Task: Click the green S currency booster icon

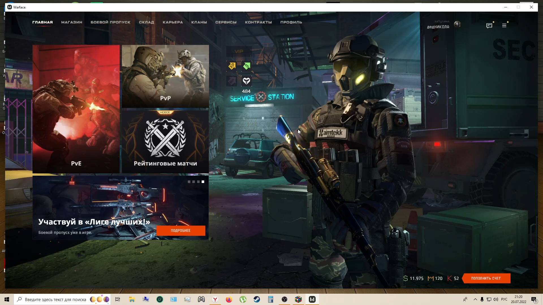Action: click(247, 66)
